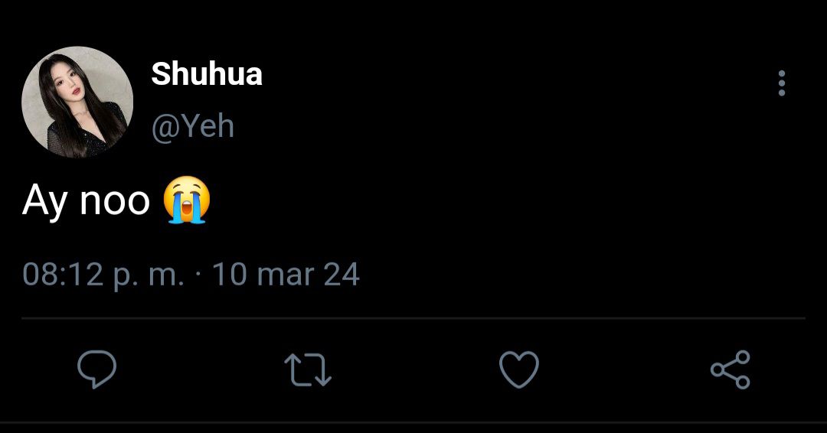Click the loudly crying face emoji
The height and width of the screenshot is (433, 827).
click(187, 200)
